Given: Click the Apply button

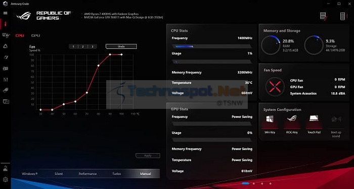Looking at the screenshot, I should tap(148, 155).
